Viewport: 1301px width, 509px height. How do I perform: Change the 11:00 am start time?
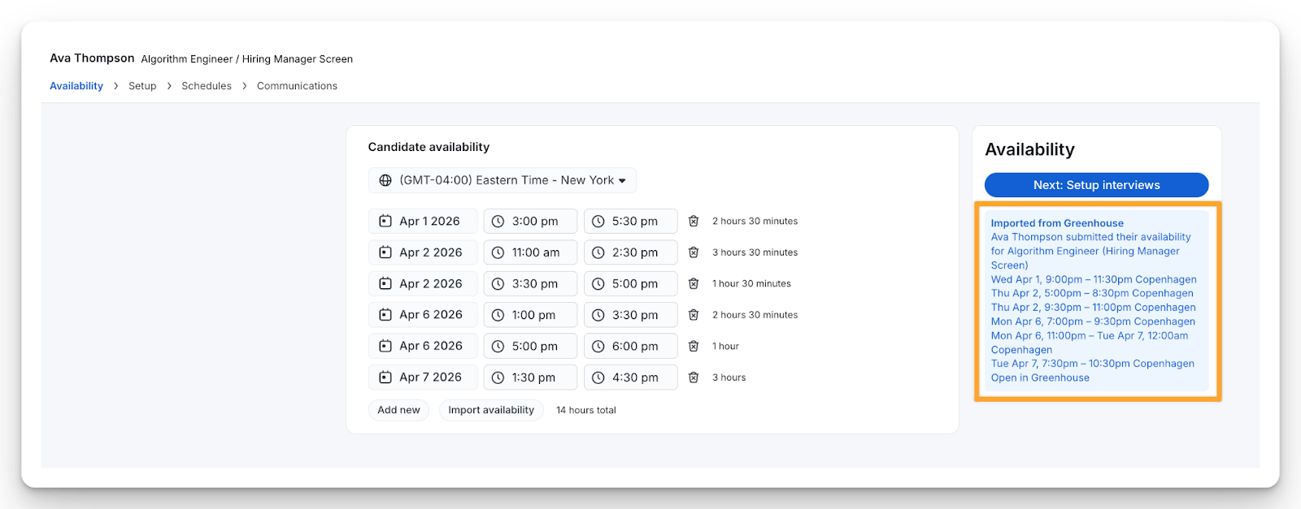pos(530,252)
